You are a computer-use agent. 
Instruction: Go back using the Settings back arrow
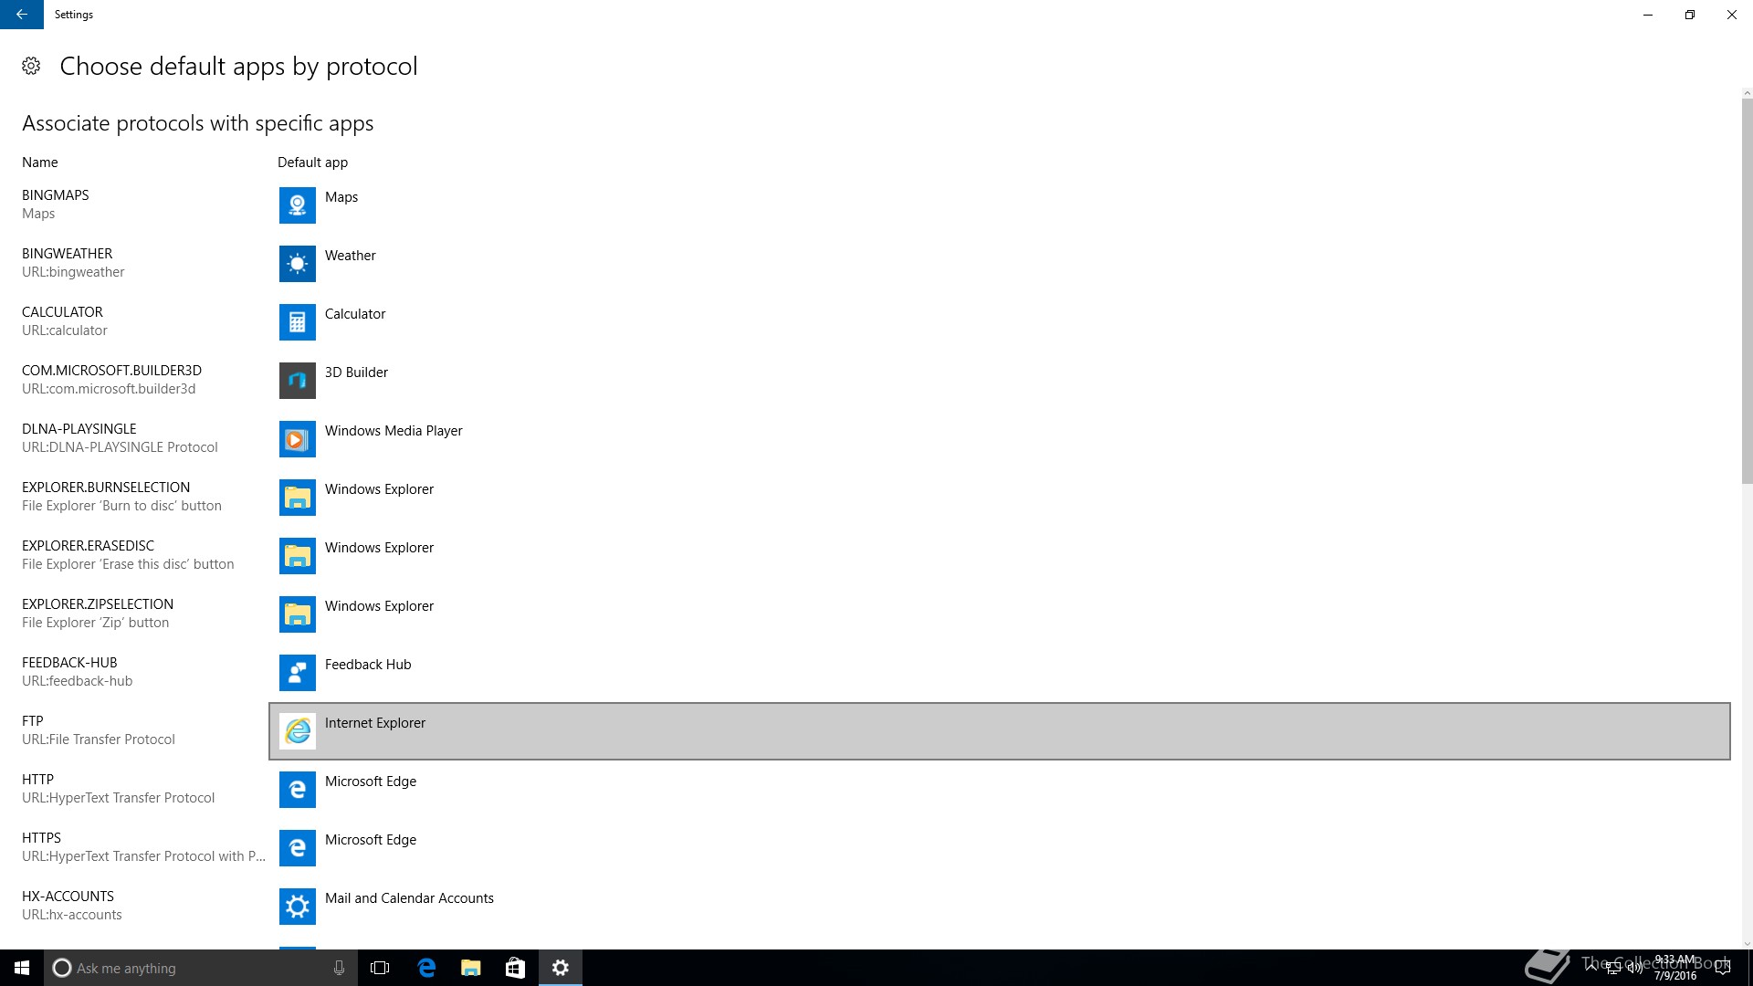pos(21,15)
